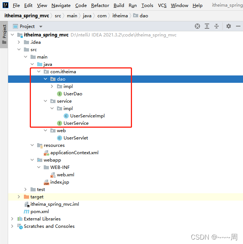Select the web.xml file

point(65,175)
